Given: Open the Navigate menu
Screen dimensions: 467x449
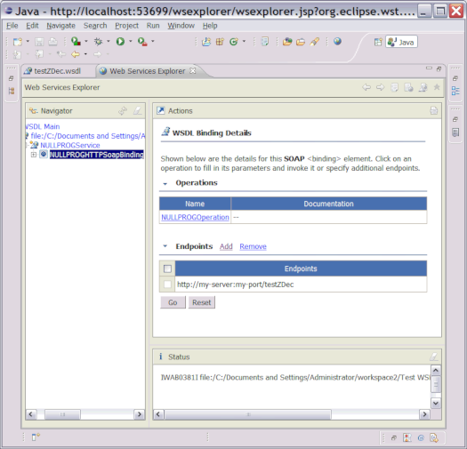Looking at the screenshot, I should click(60, 26).
